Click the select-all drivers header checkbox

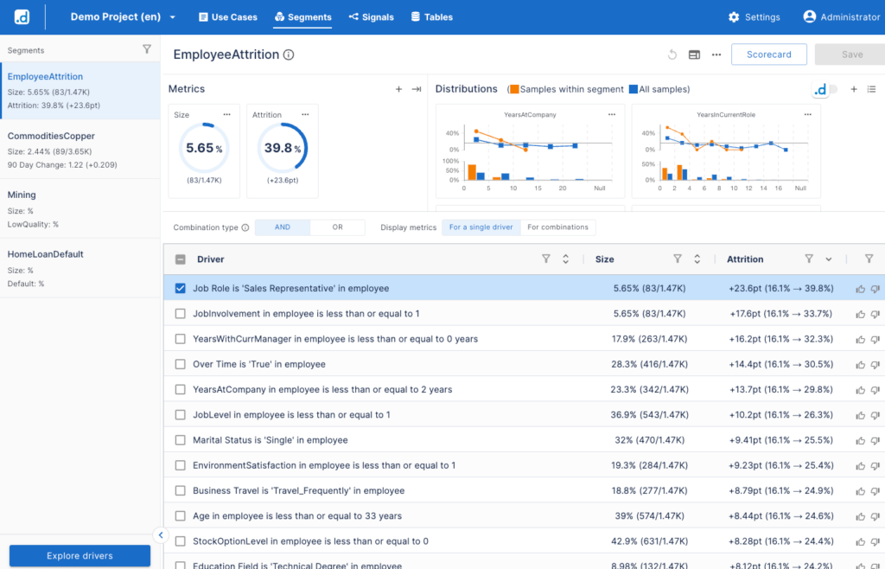click(x=180, y=259)
